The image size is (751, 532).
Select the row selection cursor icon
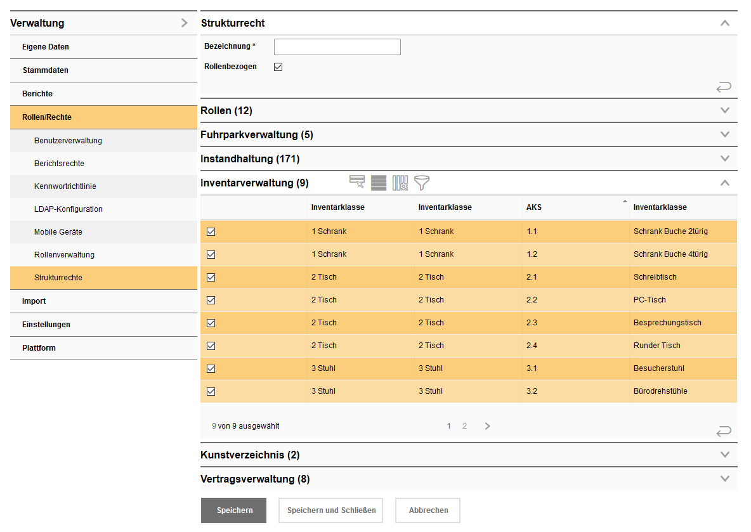(356, 183)
